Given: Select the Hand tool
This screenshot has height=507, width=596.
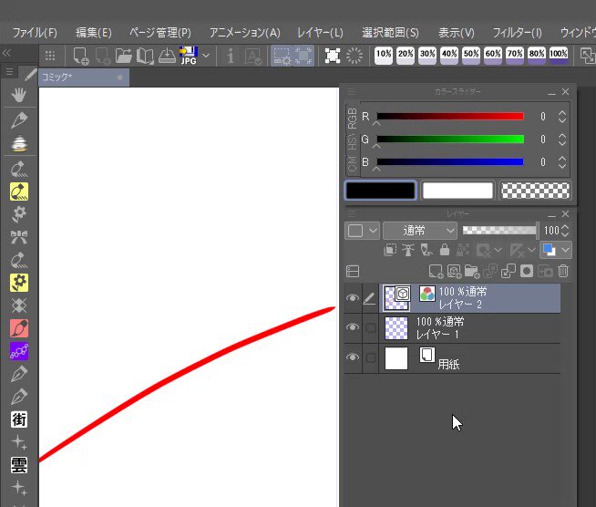Looking at the screenshot, I should (x=18, y=95).
